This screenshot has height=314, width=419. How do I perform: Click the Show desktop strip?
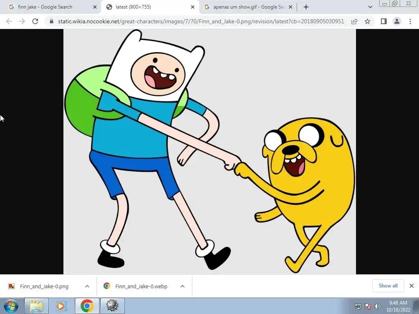[416, 306]
